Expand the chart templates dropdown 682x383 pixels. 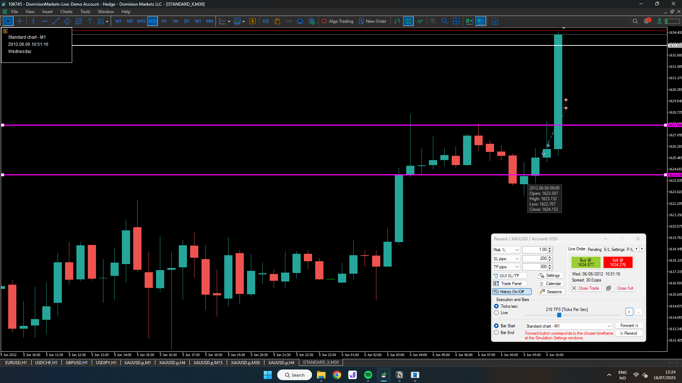click(243, 21)
